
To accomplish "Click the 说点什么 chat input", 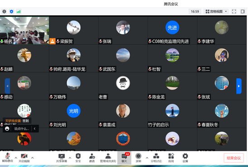I will pyautogui.click(x=22, y=129).
